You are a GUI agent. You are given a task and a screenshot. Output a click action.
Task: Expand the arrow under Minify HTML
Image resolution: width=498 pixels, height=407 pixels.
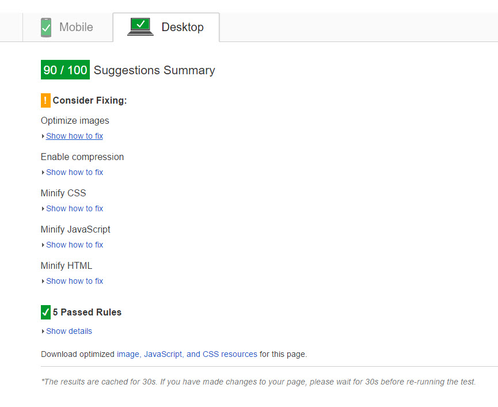43,282
